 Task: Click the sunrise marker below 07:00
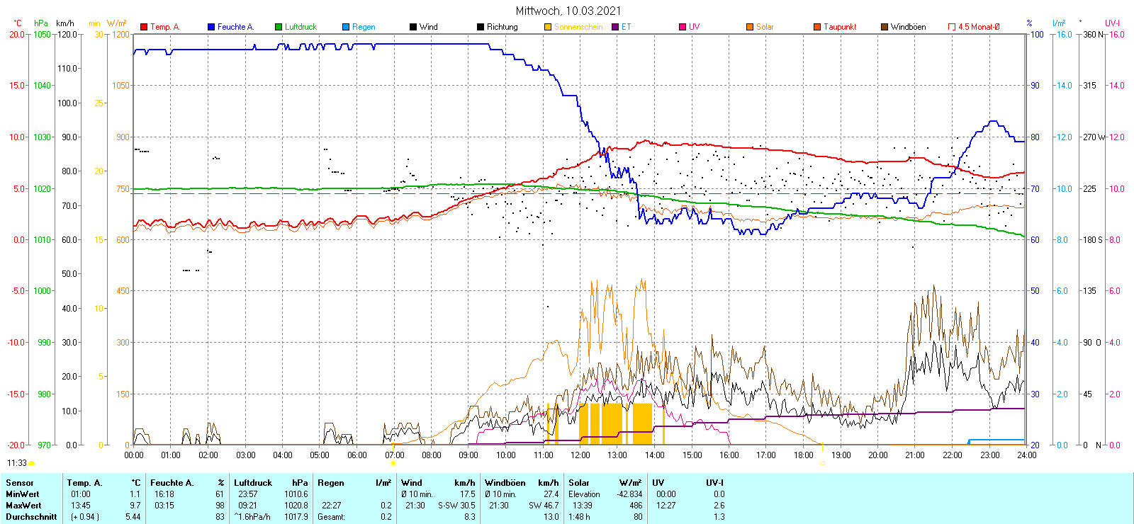393,464
